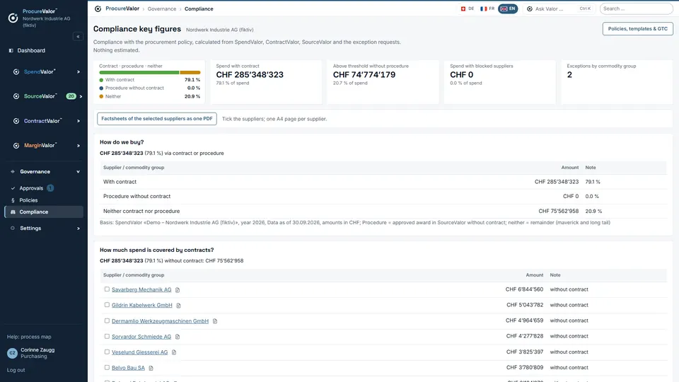Viewport: 679px width, 382px height.
Task: Open the Belvo Bau SA supplier link
Action: (x=128, y=368)
